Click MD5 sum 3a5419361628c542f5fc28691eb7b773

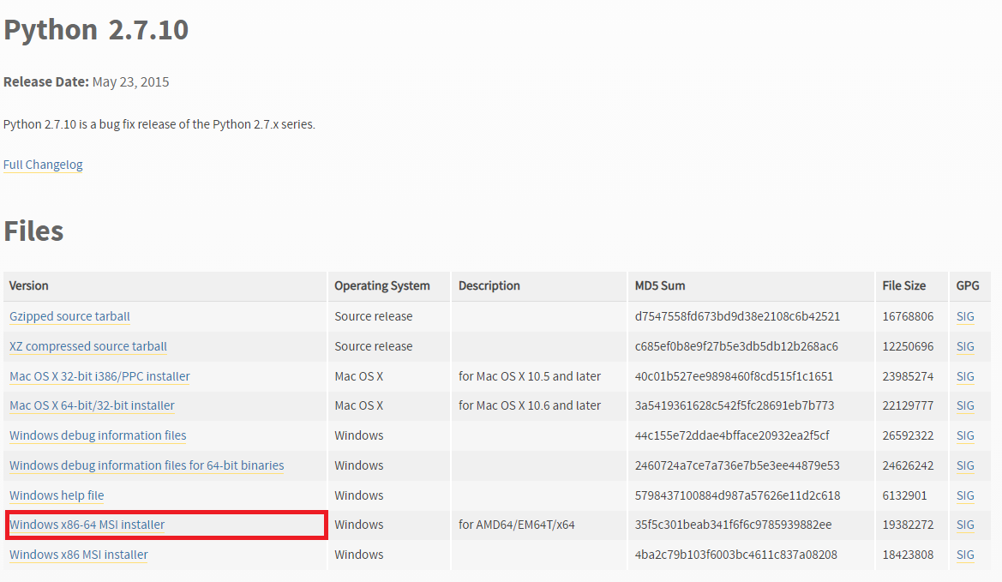pyautogui.click(x=735, y=405)
